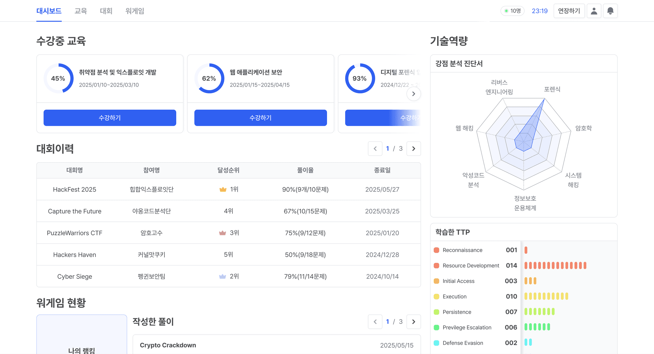Select the 대시보드 tab

pyautogui.click(x=49, y=11)
